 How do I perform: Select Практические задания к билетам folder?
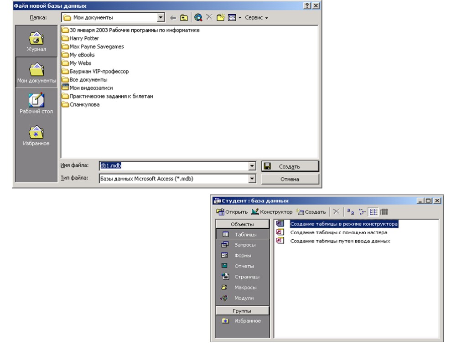click(107, 97)
